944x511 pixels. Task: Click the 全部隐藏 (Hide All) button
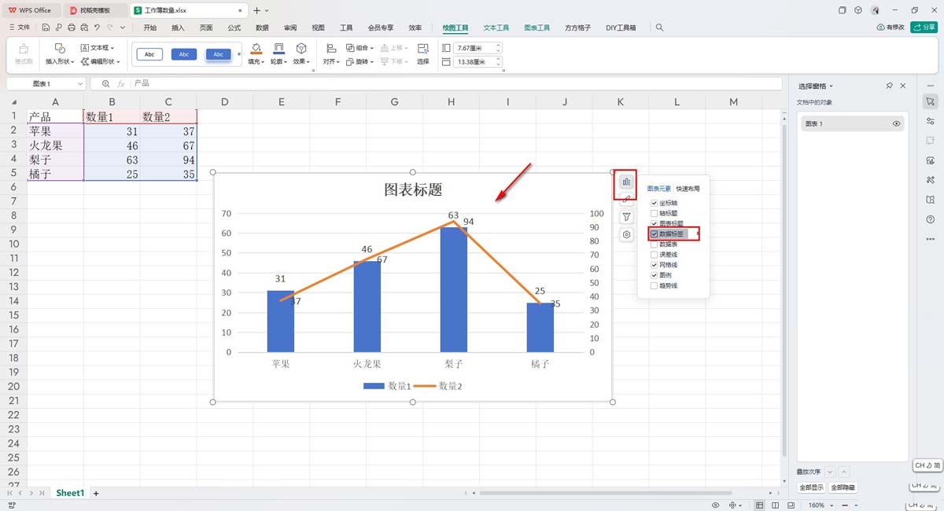click(x=843, y=487)
